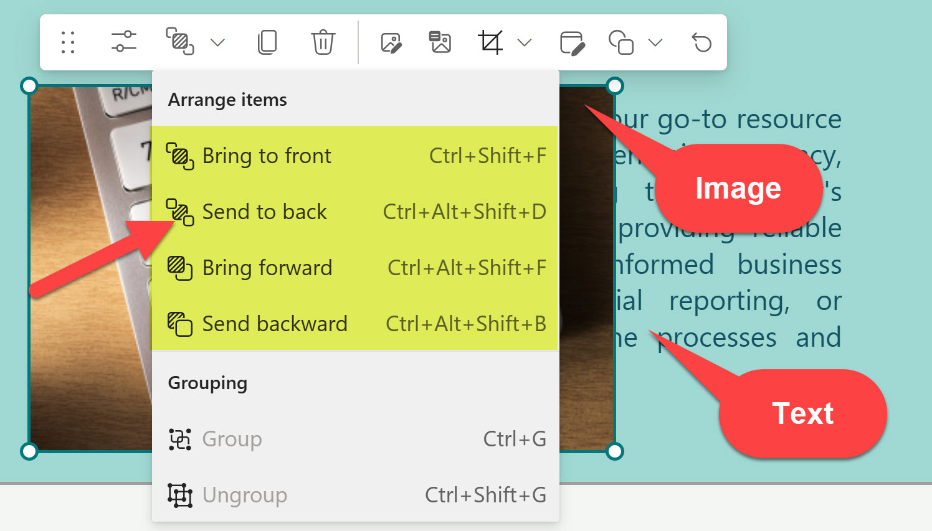
Task: Replace the current image
Action: [x=440, y=42]
